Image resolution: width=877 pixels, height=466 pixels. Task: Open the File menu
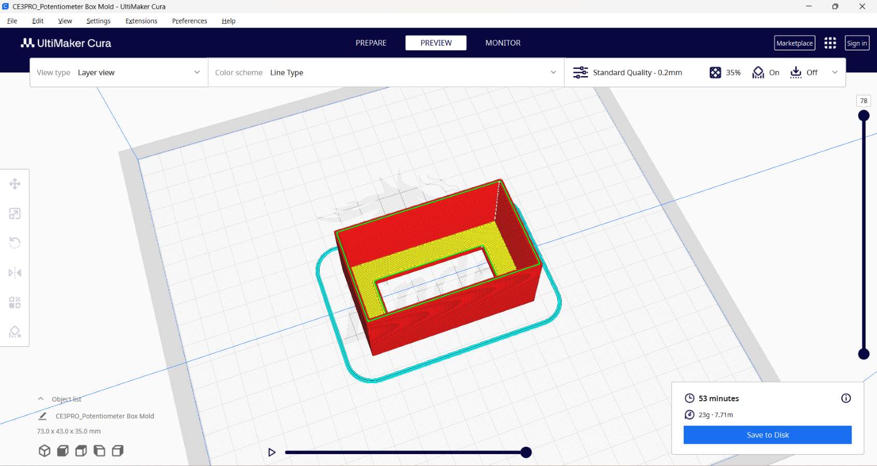[x=12, y=21]
